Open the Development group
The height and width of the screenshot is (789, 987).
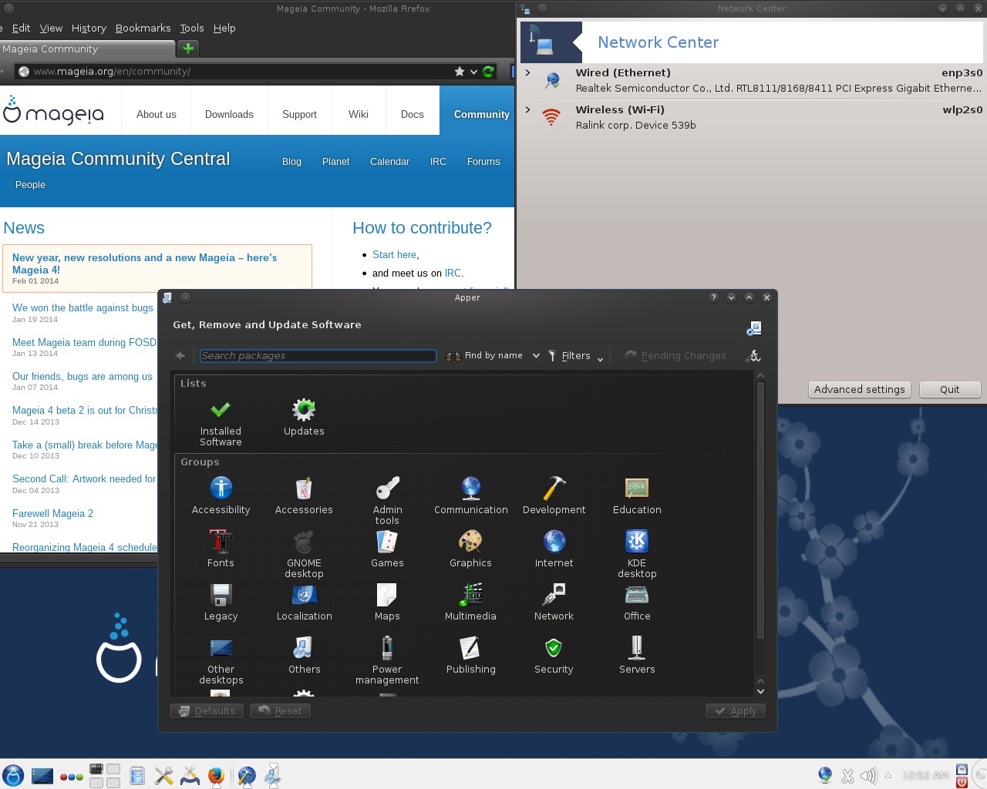point(554,495)
